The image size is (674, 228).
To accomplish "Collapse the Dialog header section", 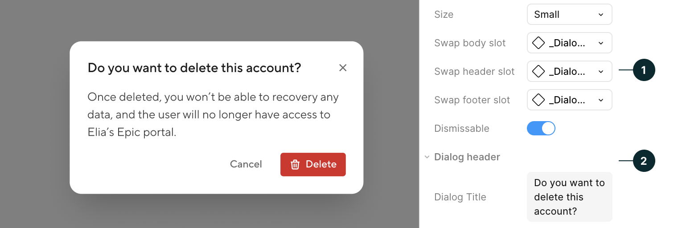I will [427, 157].
